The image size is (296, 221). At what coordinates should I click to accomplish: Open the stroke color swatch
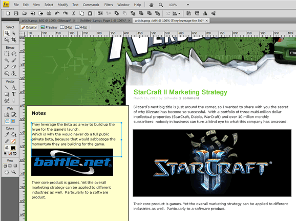[13, 141]
